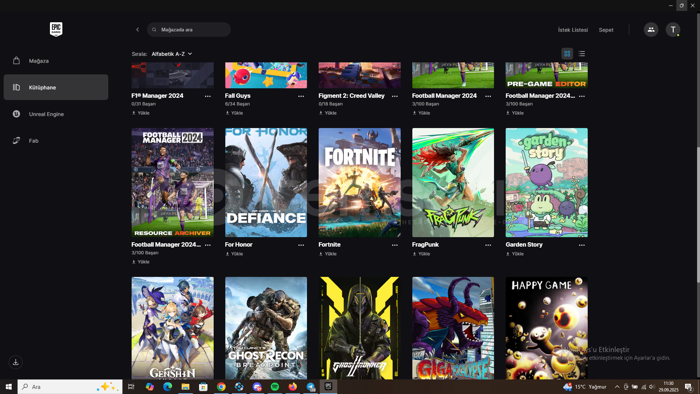
Task: Open options menu for Football Manager 2024
Action: 488,96
